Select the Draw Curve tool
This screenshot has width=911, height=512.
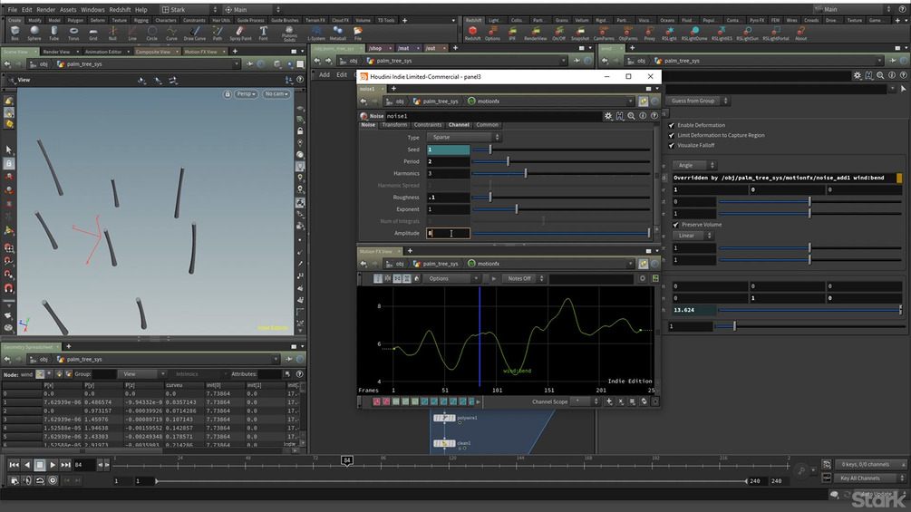coord(195,33)
